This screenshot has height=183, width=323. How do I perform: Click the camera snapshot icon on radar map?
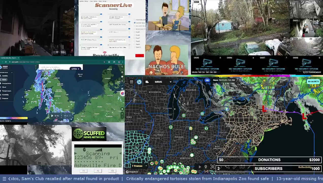(x=213, y=167)
